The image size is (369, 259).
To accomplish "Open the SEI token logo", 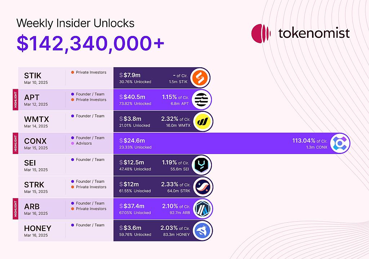I will click(201, 165).
